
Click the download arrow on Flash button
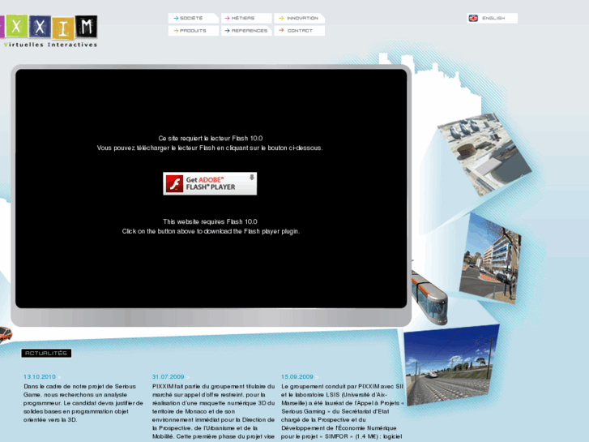point(252,177)
